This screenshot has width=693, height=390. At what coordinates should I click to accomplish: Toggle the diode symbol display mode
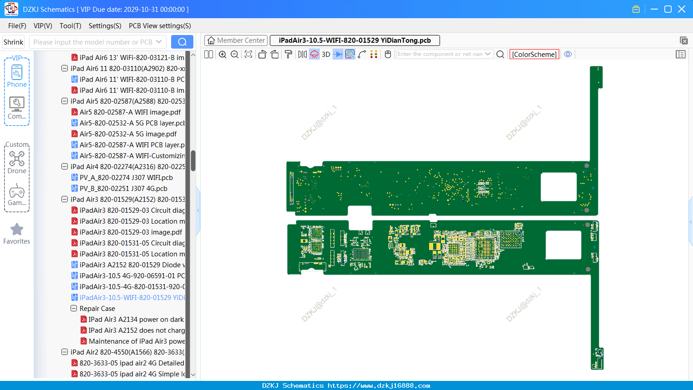coord(338,54)
